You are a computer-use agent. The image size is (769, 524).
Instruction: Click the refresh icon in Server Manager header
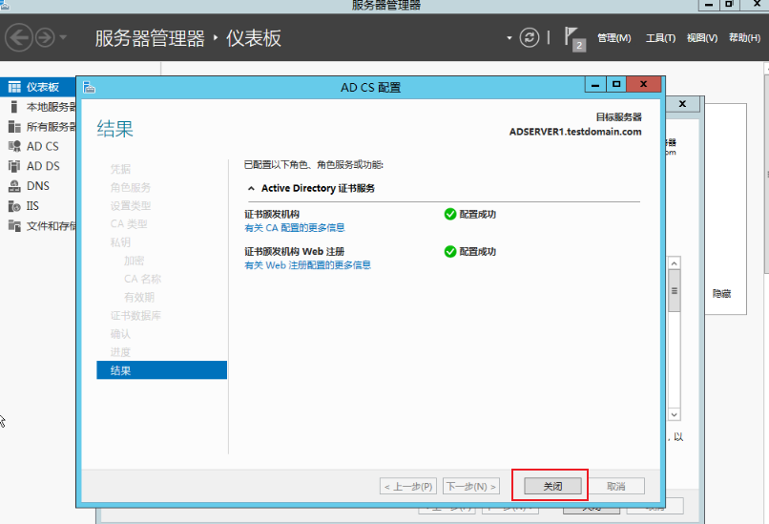pos(530,38)
